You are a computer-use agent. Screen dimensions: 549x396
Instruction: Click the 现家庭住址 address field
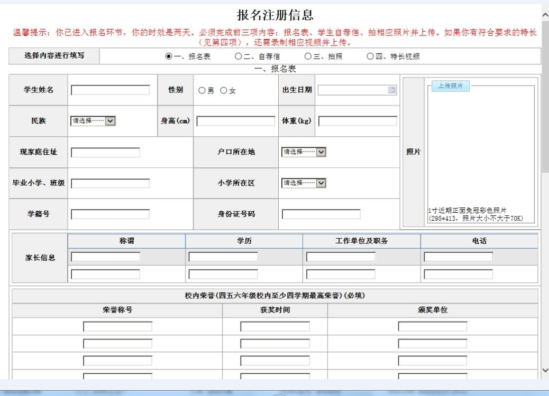pos(105,153)
